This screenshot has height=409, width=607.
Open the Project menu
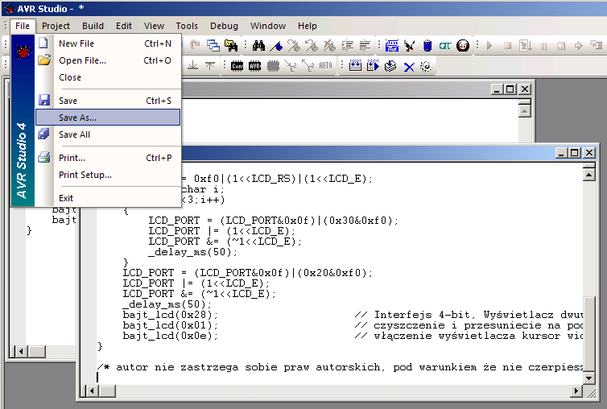[x=56, y=26]
